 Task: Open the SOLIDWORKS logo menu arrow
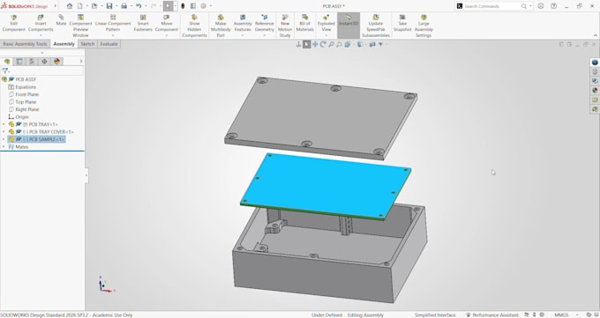pyautogui.click(x=55, y=6)
